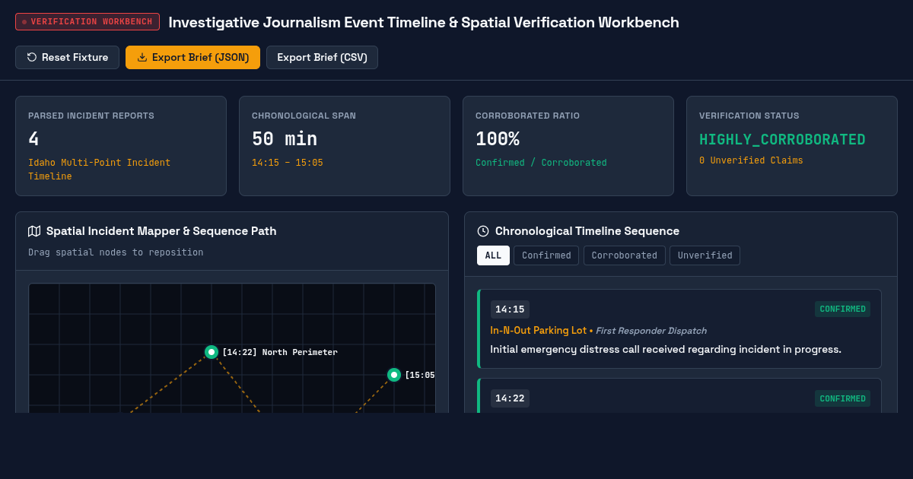The width and height of the screenshot is (913, 479).
Task: Click the workbench page title heading
Action: click(x=424, y=22)
